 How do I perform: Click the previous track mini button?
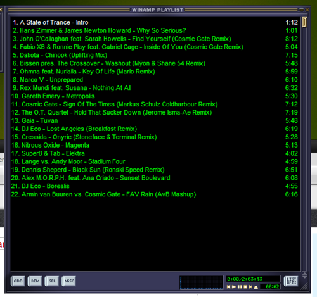coord(228,287)
